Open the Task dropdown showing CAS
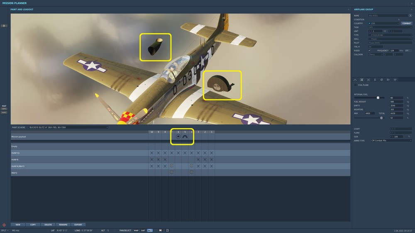Viewport: 415px width, 233px height. pos(390,27)
